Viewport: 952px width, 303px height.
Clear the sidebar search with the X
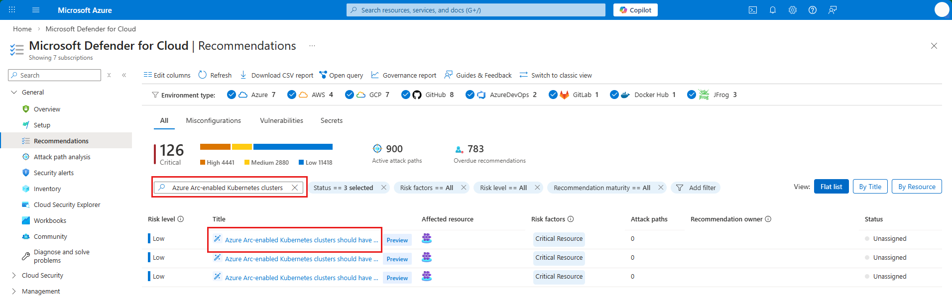pyautogui.click(x=109, y=75)
